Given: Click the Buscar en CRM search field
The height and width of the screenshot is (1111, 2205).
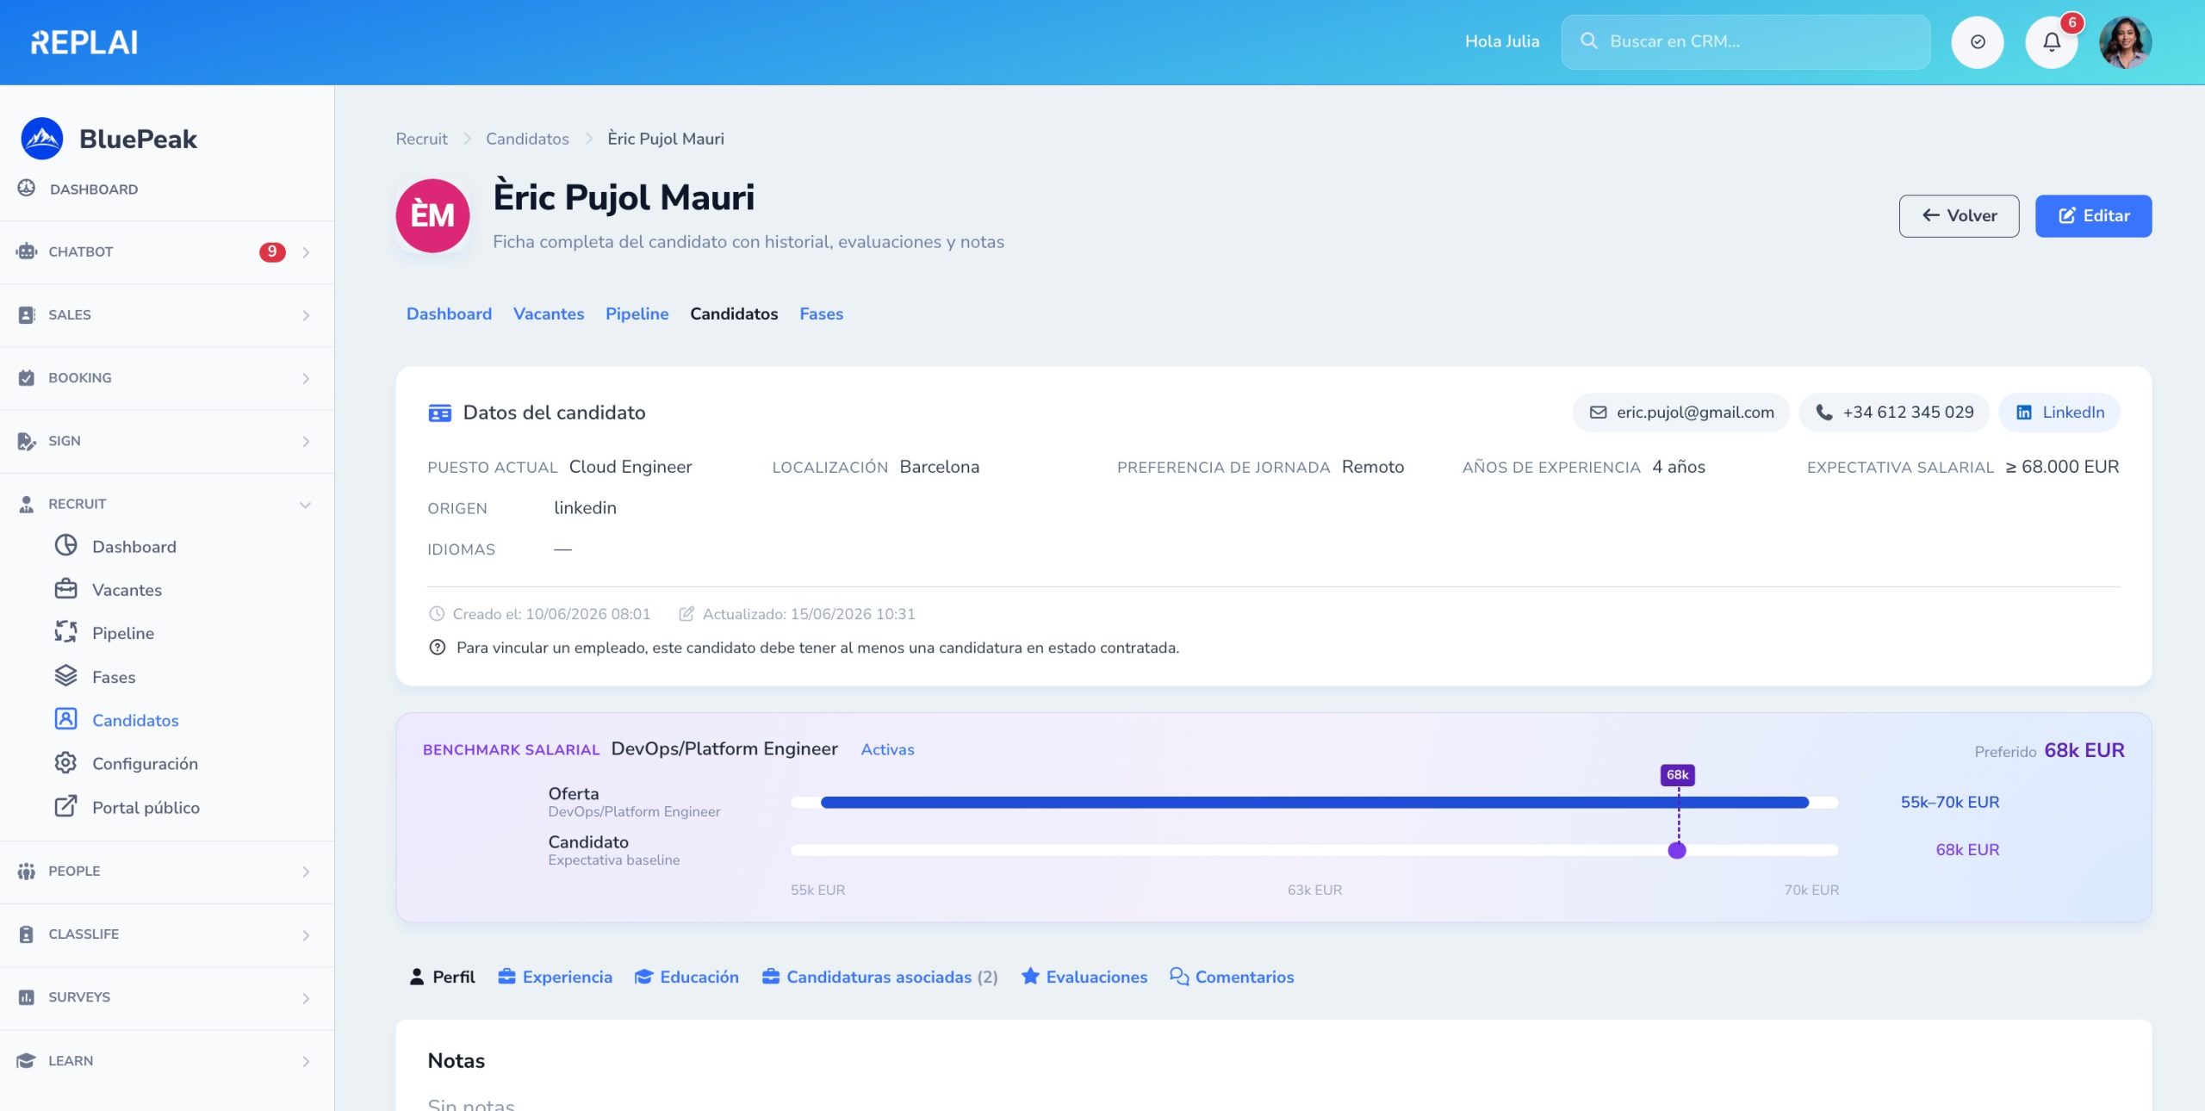Looking at the screenshot, I should pyautogui.click(x=1745, y=41).
